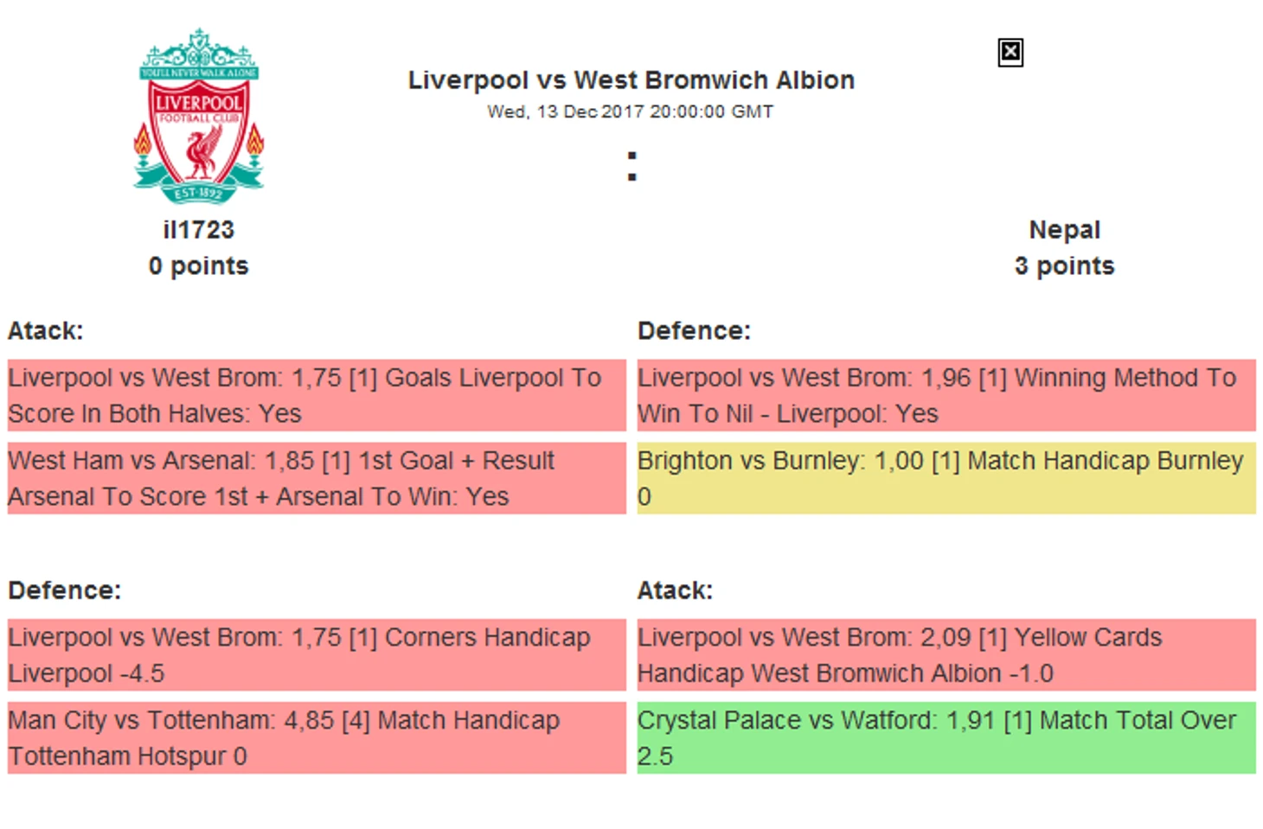This screenshot has width=1263, height=829.
Task: Click the Liverpool club crest
Action: [x=199, y=116]
